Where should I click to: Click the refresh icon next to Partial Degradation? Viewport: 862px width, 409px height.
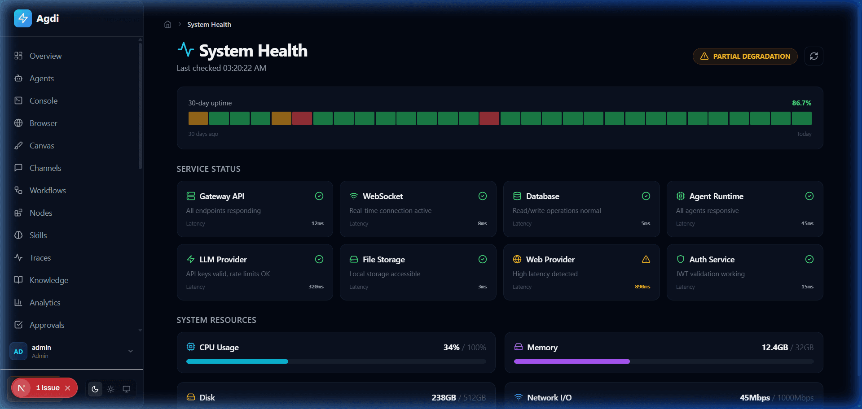[814, 56]
